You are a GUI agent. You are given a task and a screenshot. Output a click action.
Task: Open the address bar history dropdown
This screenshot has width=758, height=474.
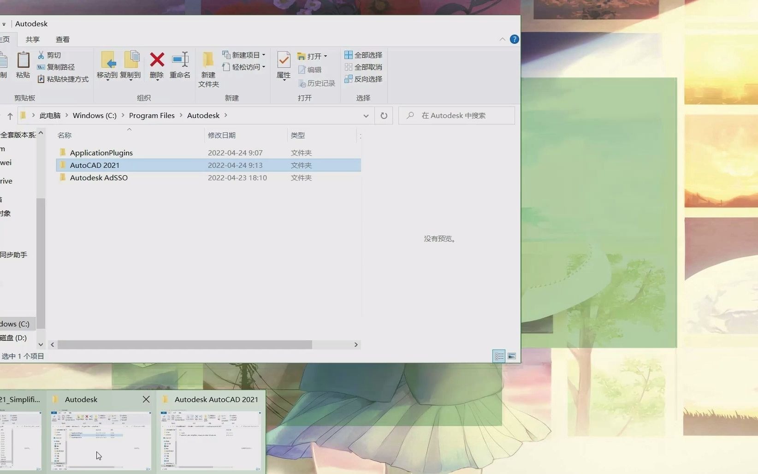(366, 116)
